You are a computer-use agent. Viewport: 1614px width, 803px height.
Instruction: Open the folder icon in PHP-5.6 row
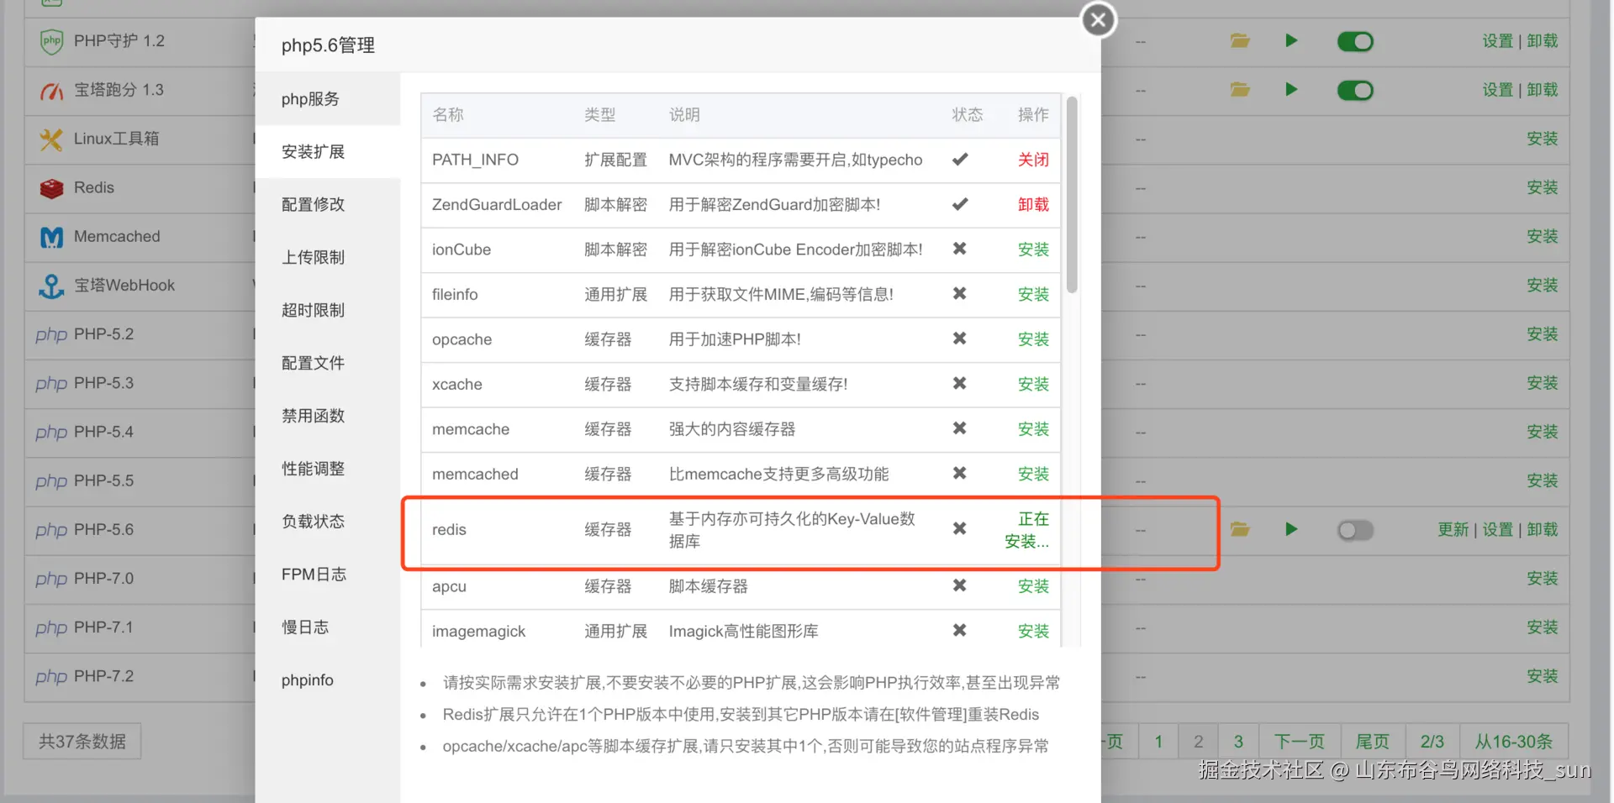[x=1240, y=529]
